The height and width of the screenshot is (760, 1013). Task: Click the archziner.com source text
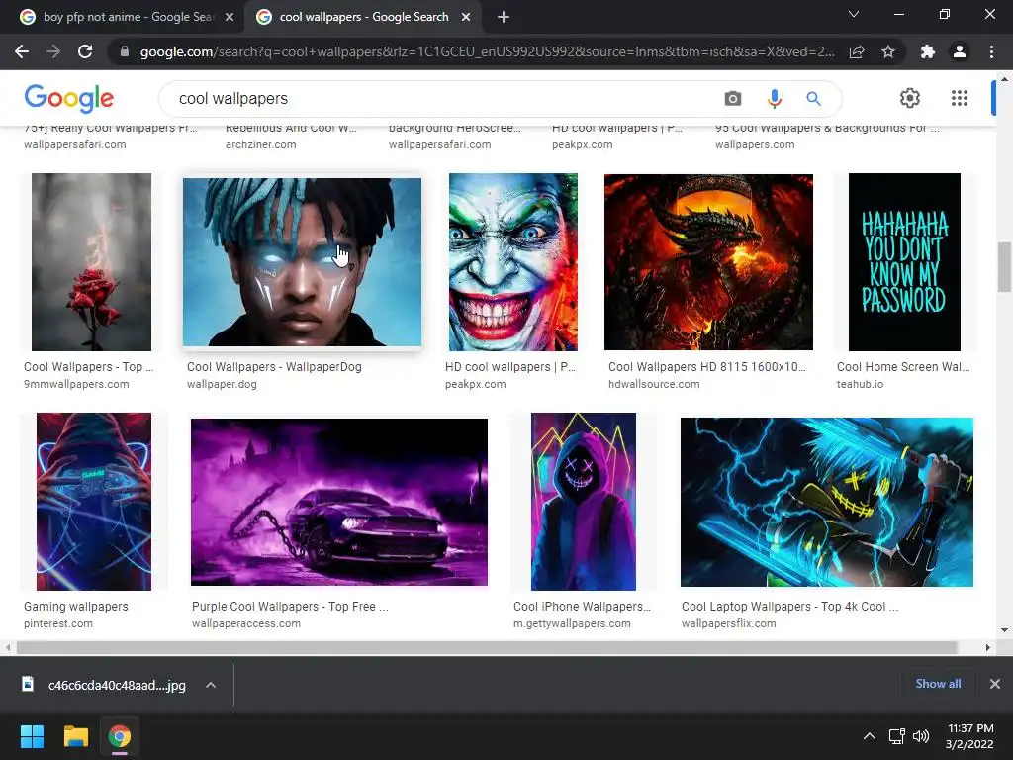pos(260,144)
